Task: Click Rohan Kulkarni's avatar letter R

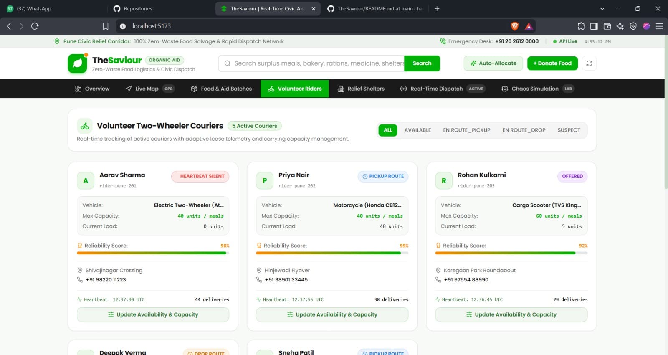Action: [x=444, y=181]
